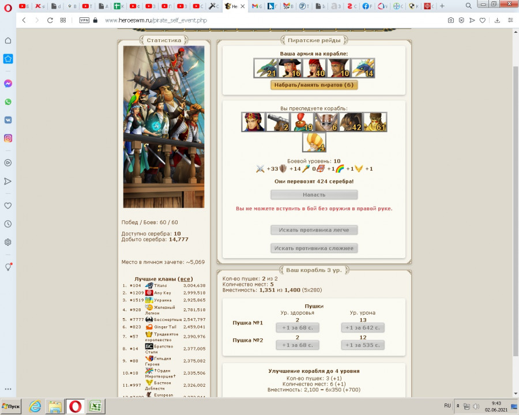Switch to the Facebook tab
This screenshot has width=519, height=415.
click(x=366, y=6)
